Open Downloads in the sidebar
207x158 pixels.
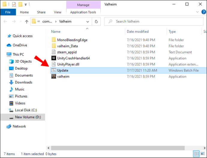(24, 82)
